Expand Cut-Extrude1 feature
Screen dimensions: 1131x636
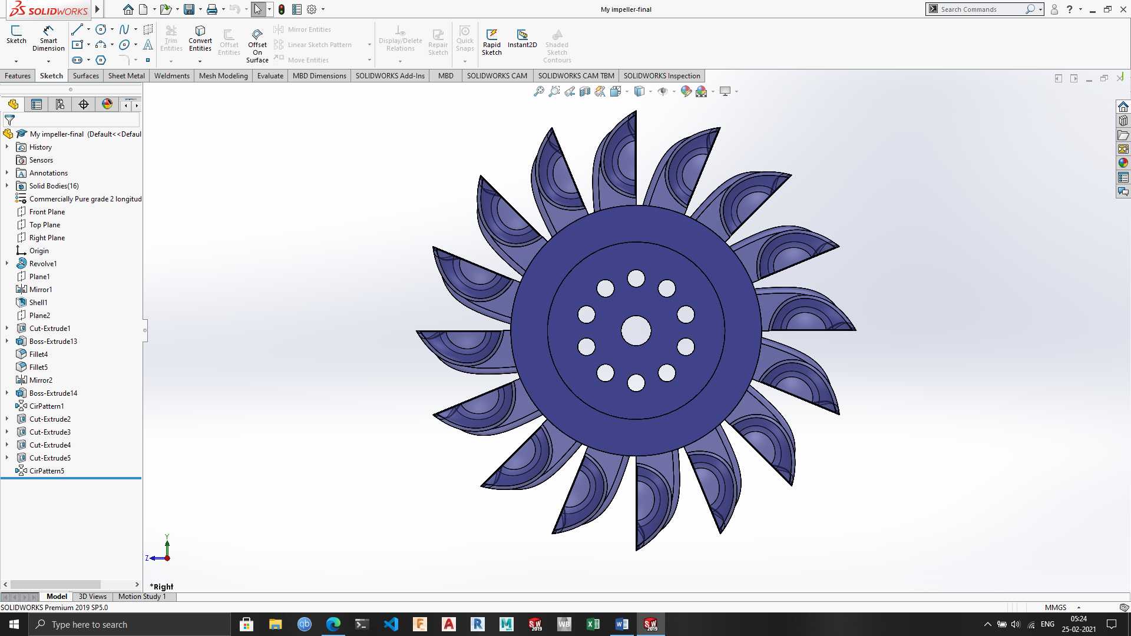click(7, 329)
